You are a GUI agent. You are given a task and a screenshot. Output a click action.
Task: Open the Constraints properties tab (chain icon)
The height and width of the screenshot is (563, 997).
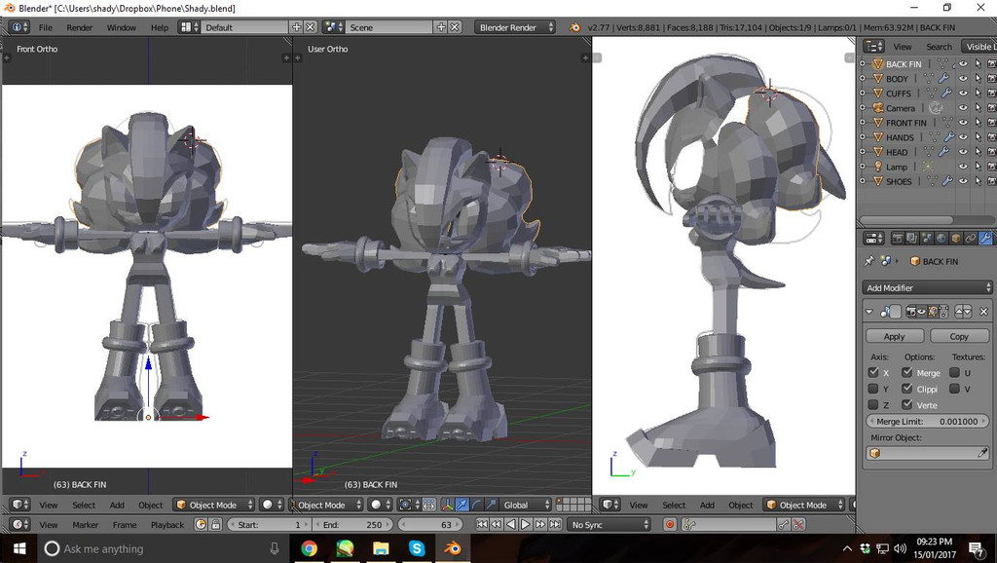(971, 239)
